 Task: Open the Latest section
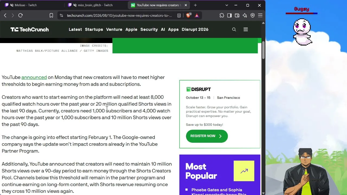point(75,30)
